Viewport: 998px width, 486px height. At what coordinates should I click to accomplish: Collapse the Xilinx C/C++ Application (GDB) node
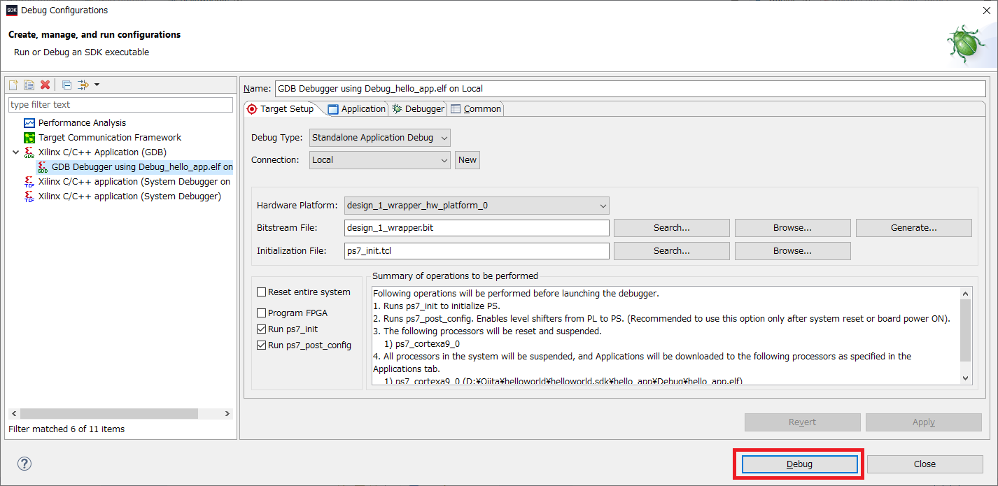pos(15,152)
